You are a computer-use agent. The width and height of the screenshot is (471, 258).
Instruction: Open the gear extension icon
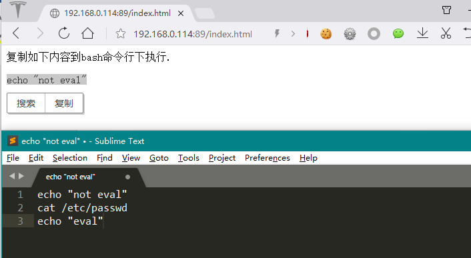coord(350,33)
